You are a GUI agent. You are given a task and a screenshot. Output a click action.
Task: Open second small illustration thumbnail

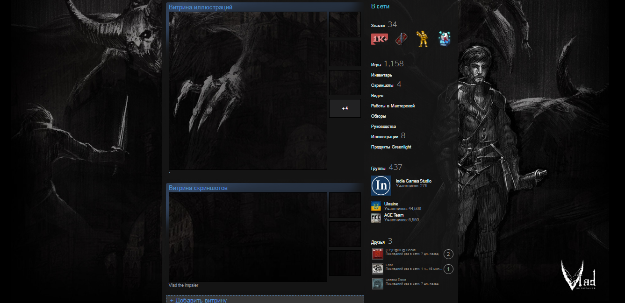[x=345, y=53]
